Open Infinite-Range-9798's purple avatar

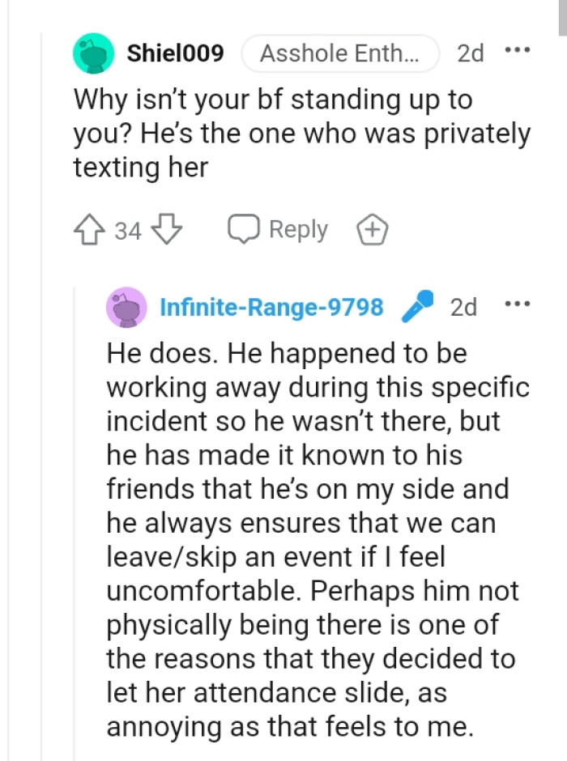click(126, 308)
